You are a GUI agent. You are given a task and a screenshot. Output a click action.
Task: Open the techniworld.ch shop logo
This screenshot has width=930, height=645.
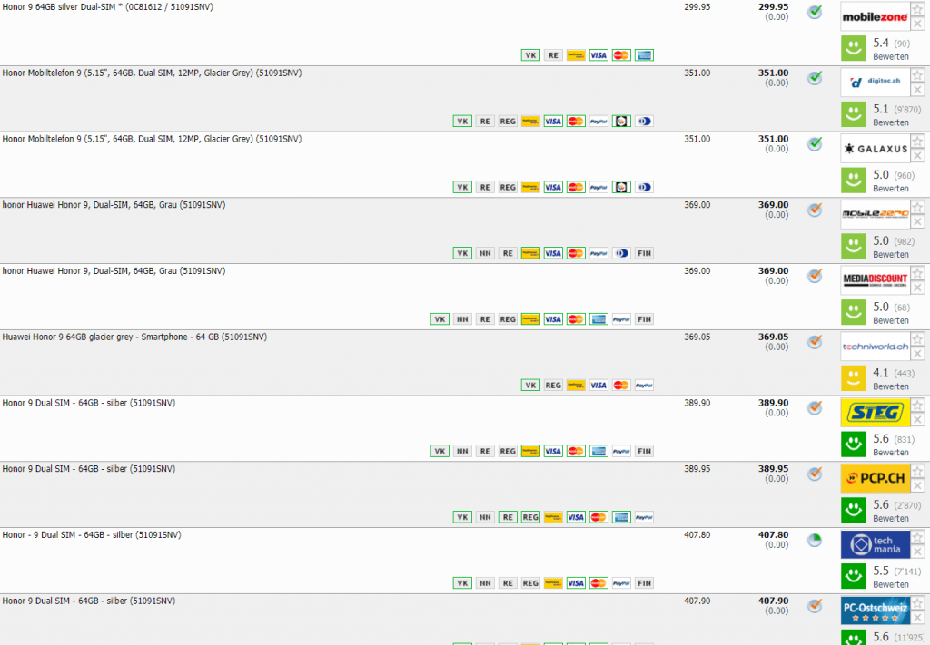[875, 347]
